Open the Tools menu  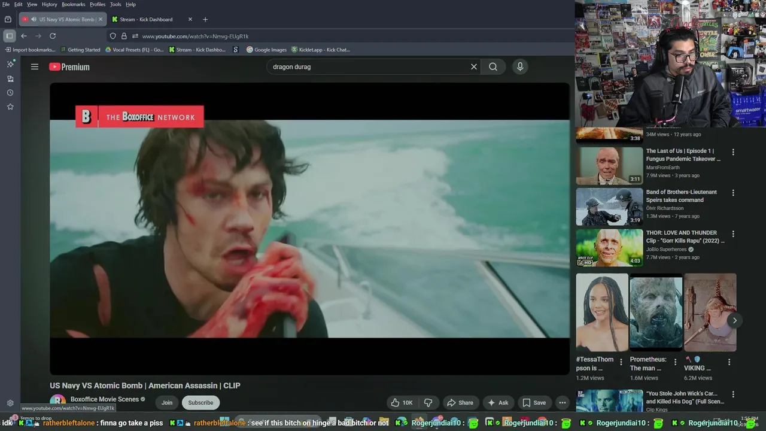pyautogui.click(x=115, y=4)
